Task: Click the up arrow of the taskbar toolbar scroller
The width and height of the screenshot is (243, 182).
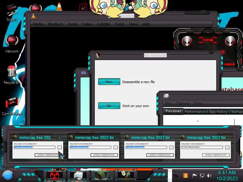Action: point(170,171)
